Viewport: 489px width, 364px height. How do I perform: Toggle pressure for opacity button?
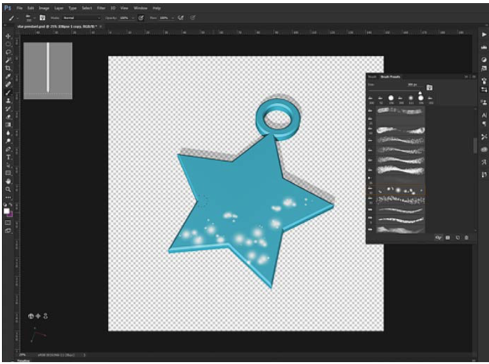[141, 18]
